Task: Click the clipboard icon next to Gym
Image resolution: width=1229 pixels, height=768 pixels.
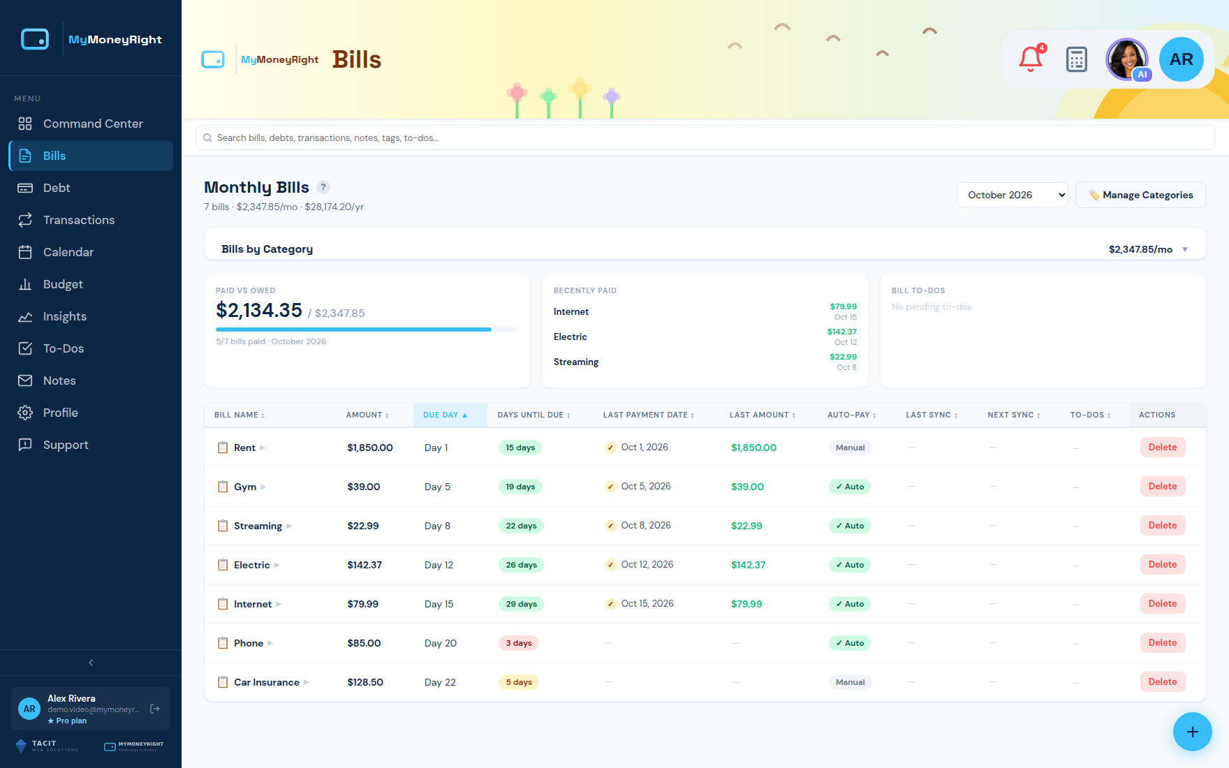Action: coord(223,487)
